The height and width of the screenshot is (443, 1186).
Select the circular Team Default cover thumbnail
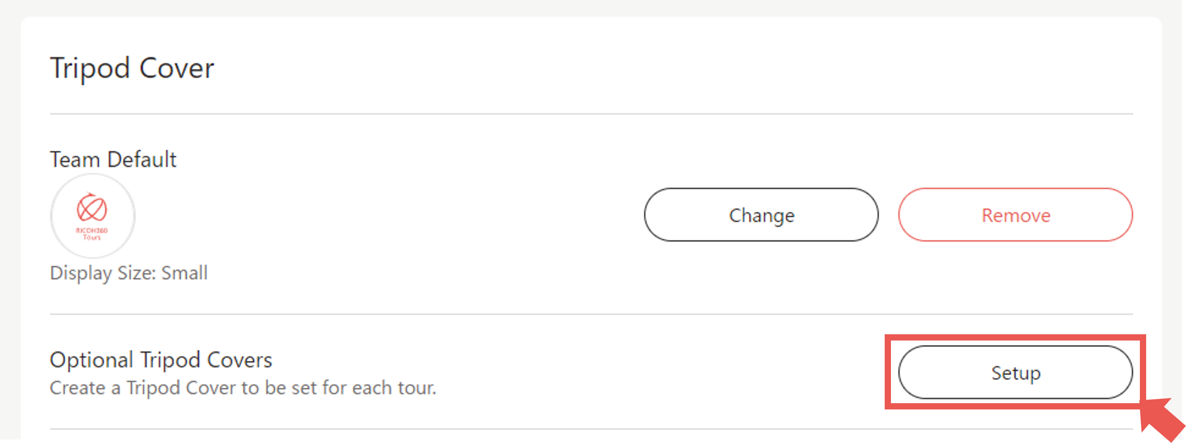[93, 215]
